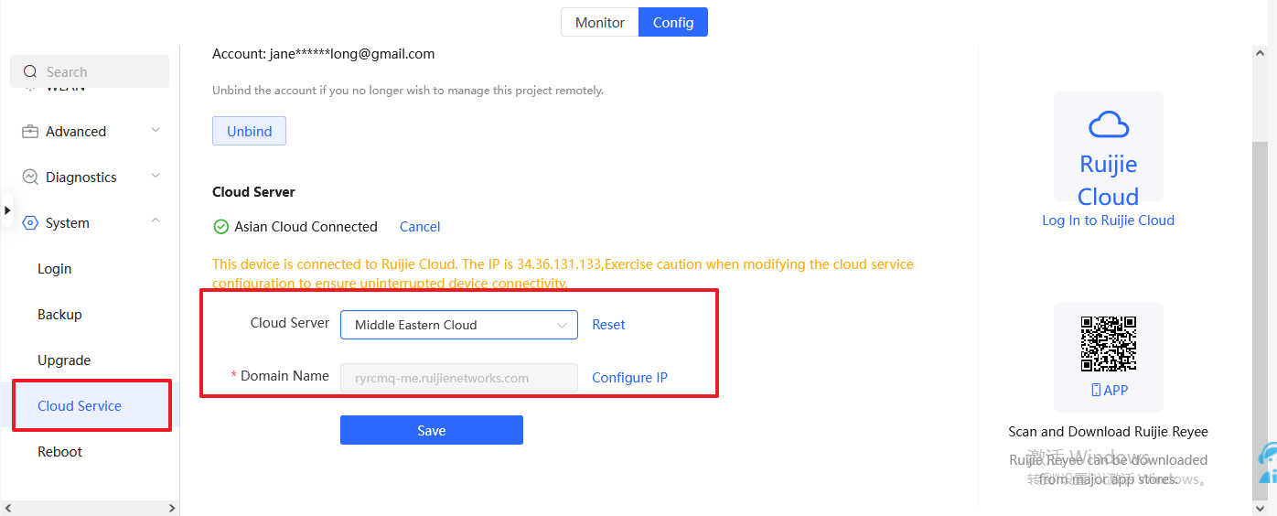This screenshot has height=516, width=1277.
Task: Click the Advanced briefcase icon
Action: pyautogui.click(x=30, y=132)
